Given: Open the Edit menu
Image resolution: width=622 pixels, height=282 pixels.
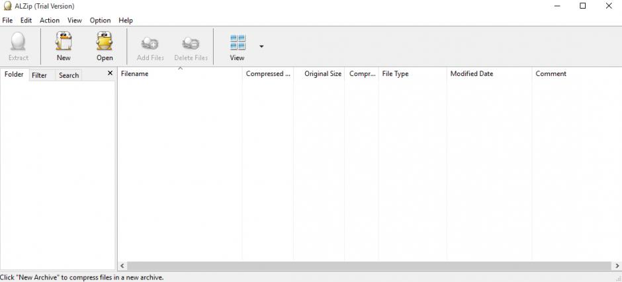Looking at the screenshot, I should click(x=26, y=20).
